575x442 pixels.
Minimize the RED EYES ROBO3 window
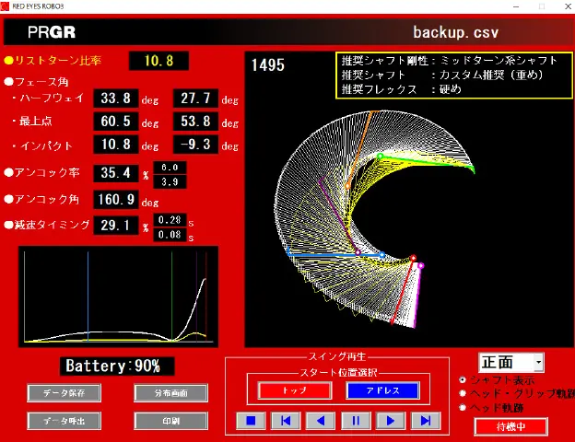point(516,6)
